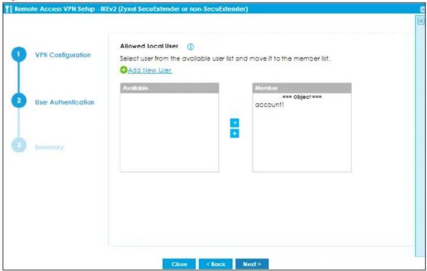Screen dimensions: 427x271
Task: Click the Available list header
Action: point(170,88)
